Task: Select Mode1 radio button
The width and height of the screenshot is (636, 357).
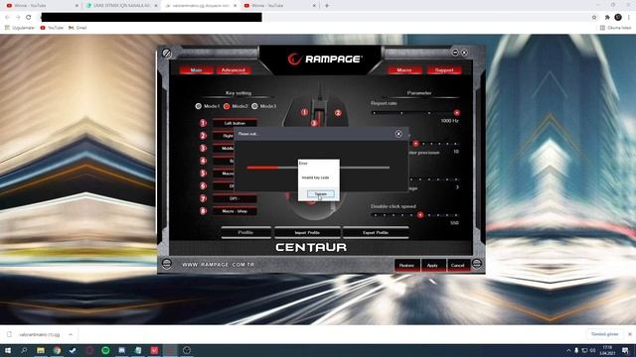Action: click(199, 106)
